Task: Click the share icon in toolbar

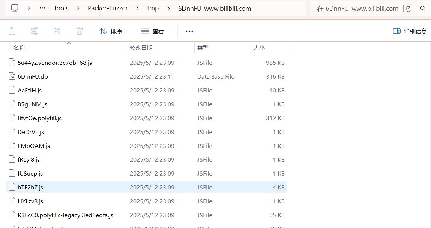Action: tap(57, 31)
